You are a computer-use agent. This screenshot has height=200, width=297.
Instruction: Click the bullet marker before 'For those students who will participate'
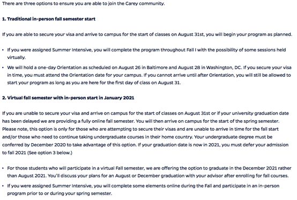[x=3, y=168]
